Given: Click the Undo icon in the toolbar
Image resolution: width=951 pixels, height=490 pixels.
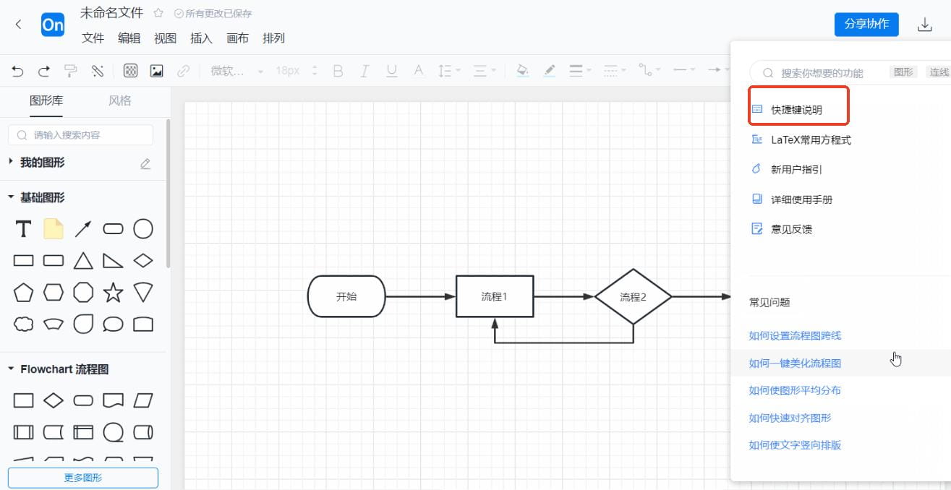Looking at the screenshot, I should [17, 71].
